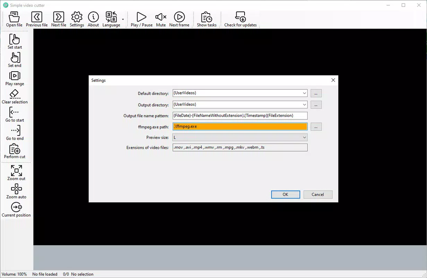
Task: Click Zoom out tool
Action: coord(16,173)
